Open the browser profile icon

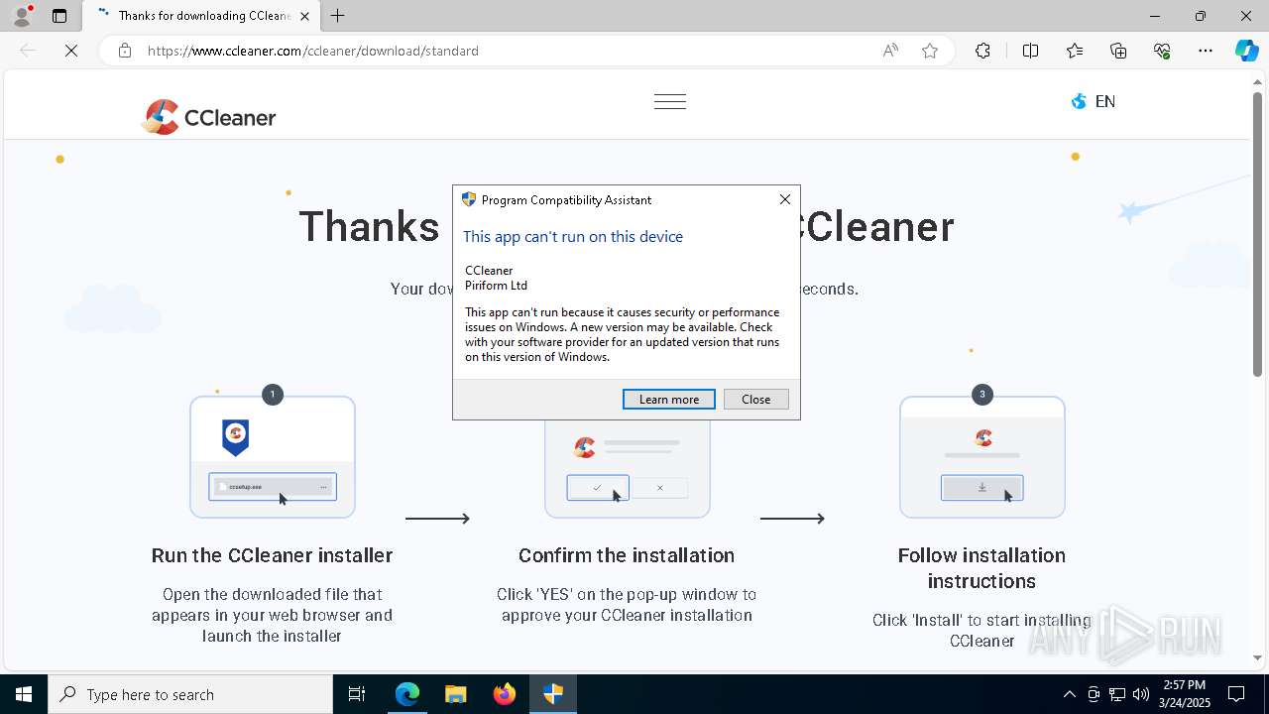tap(22, 16)
